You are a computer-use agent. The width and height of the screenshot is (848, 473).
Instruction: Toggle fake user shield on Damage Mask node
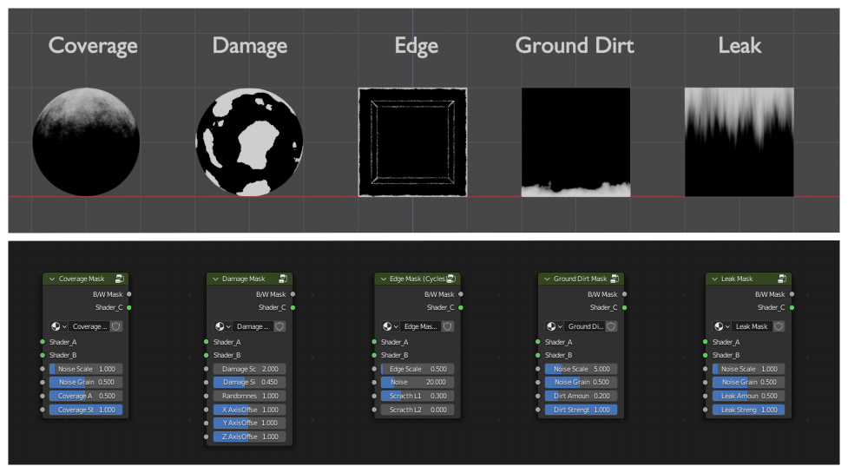[x=279, y=326]
